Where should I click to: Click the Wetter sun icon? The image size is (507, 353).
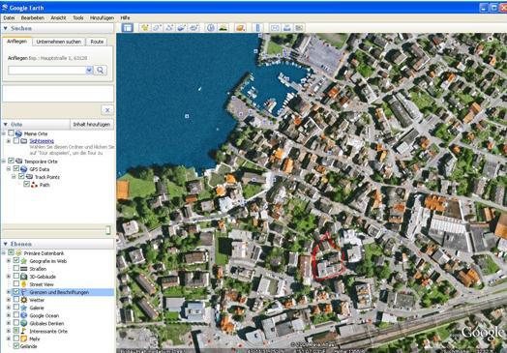click(x=24, y=300)
